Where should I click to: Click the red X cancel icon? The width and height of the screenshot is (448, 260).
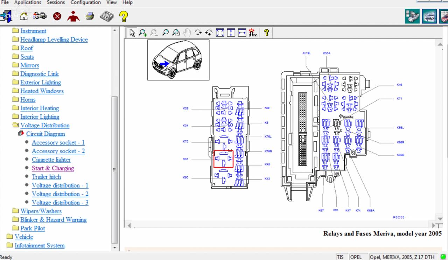coord(57,16)
